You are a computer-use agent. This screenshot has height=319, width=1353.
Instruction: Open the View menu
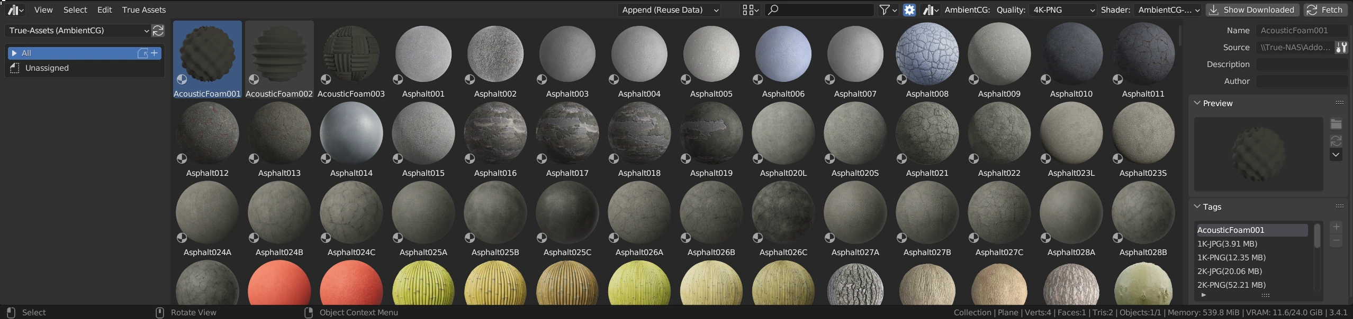pos(43,10)
